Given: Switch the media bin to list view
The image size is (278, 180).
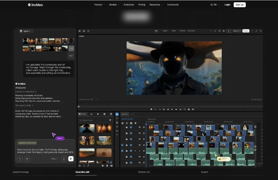Looking at the screenshot, I should [x=84, y=166].
